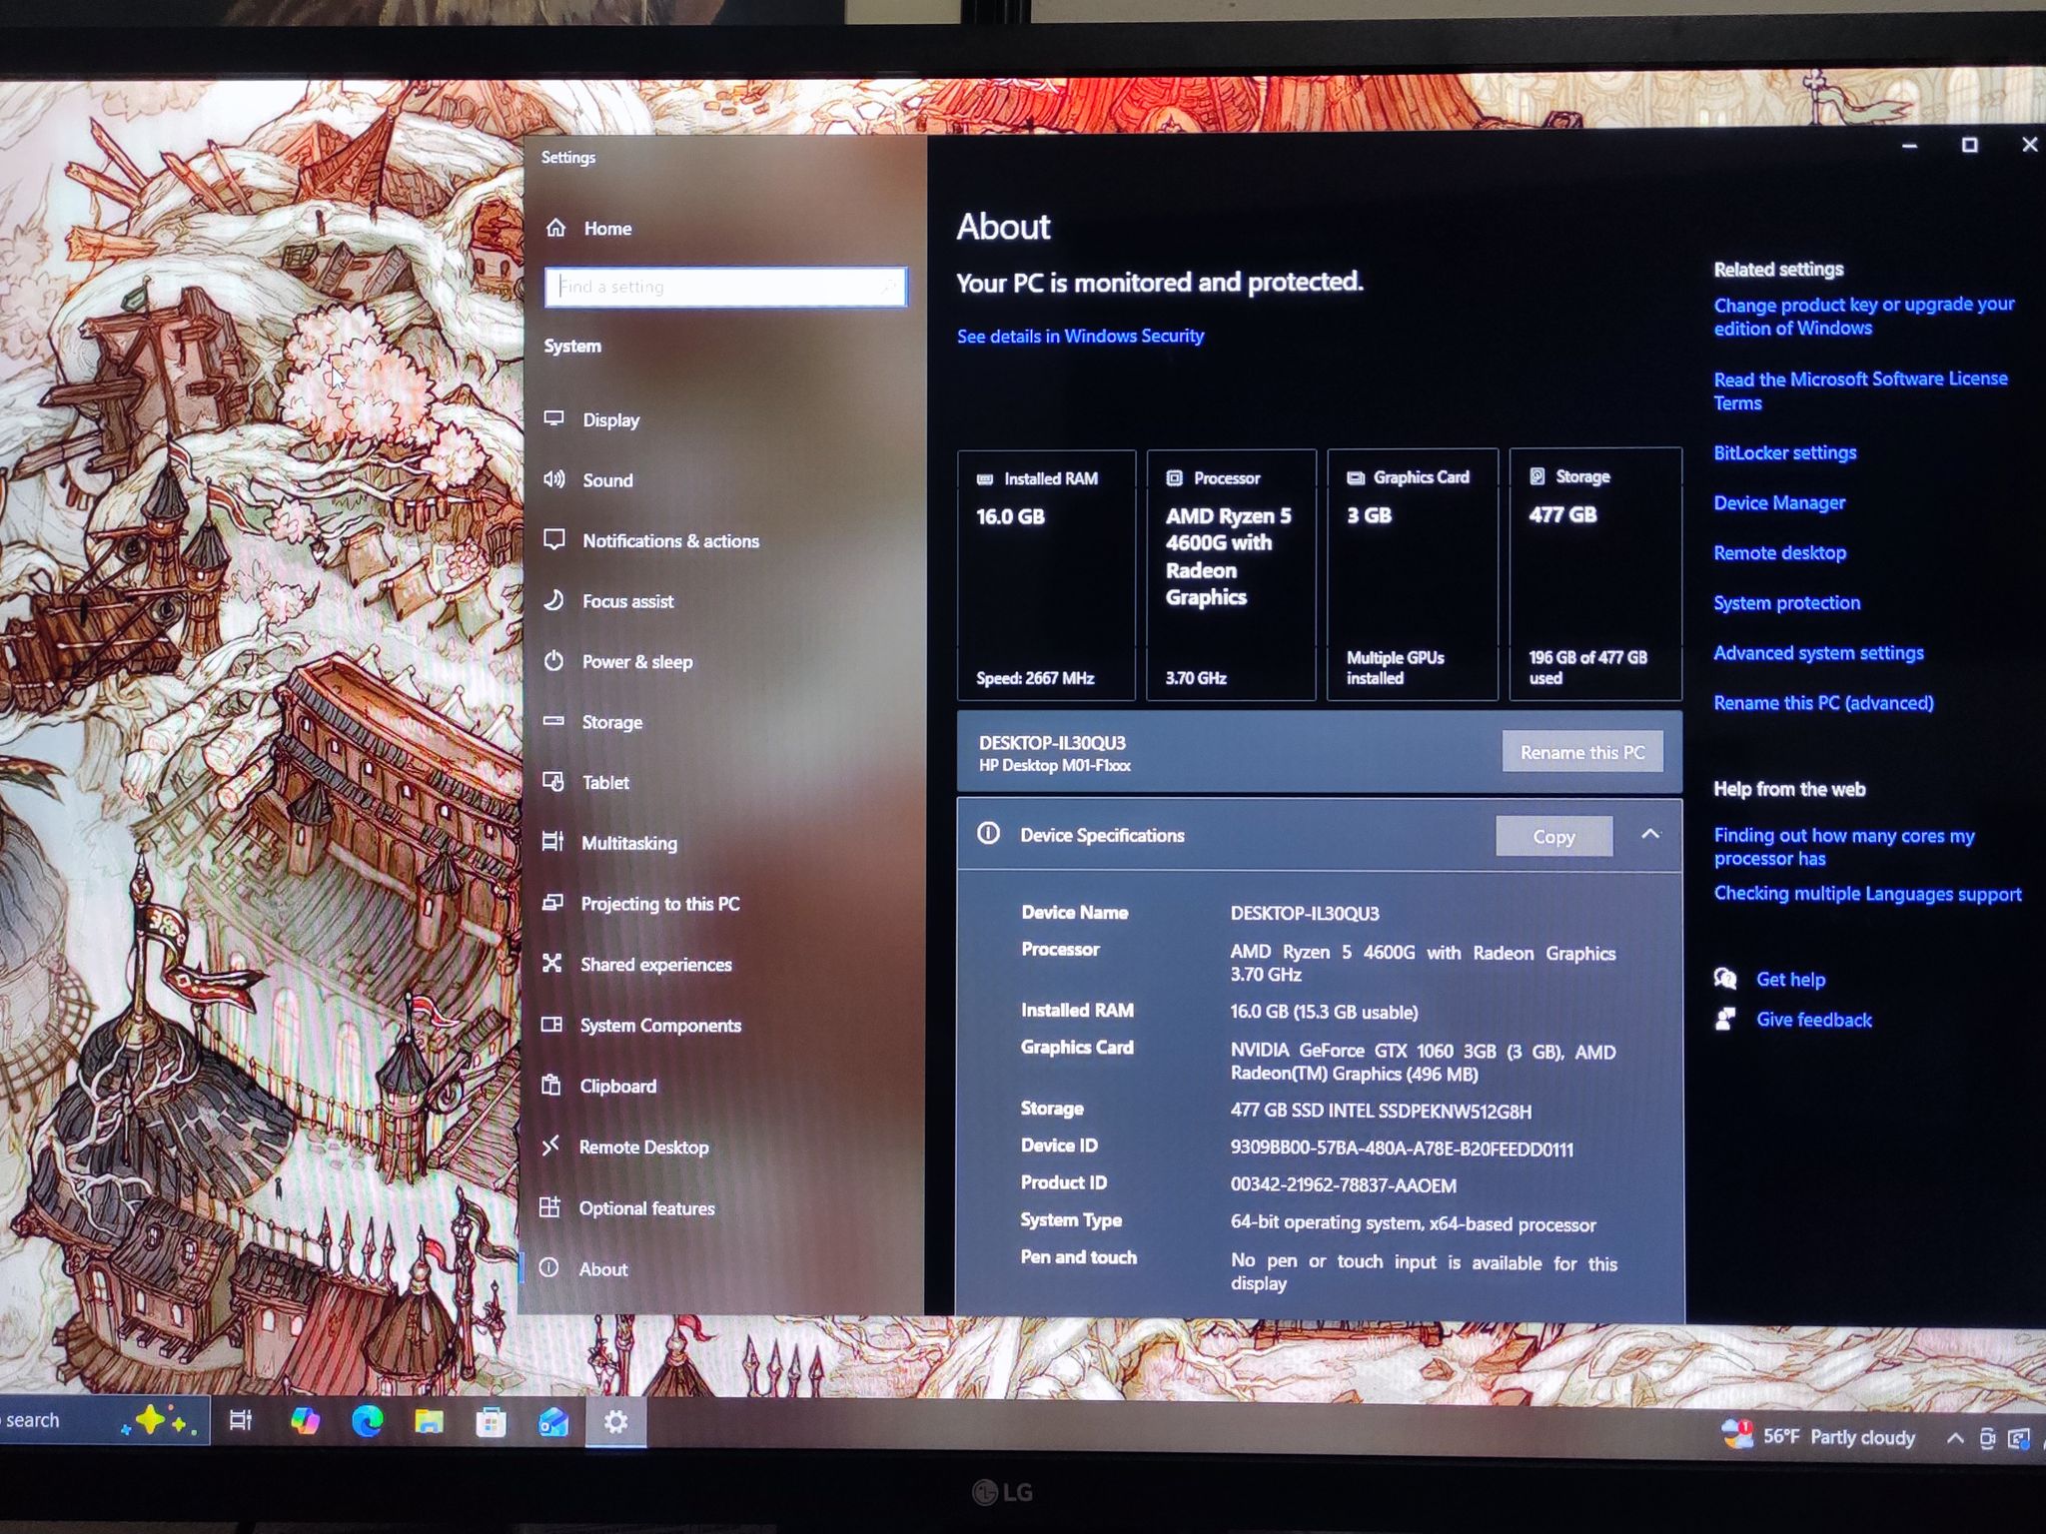
Task: Click the System Components icon
Action: click(551, 1025)
